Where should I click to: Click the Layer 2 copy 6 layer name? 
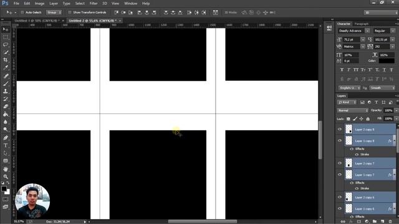point(365,197)
